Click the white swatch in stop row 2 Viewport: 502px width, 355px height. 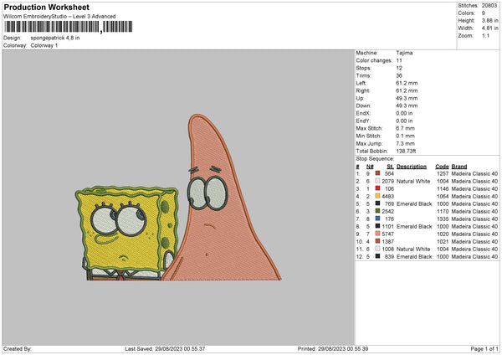pyautogui.click(x=377, y=181)
